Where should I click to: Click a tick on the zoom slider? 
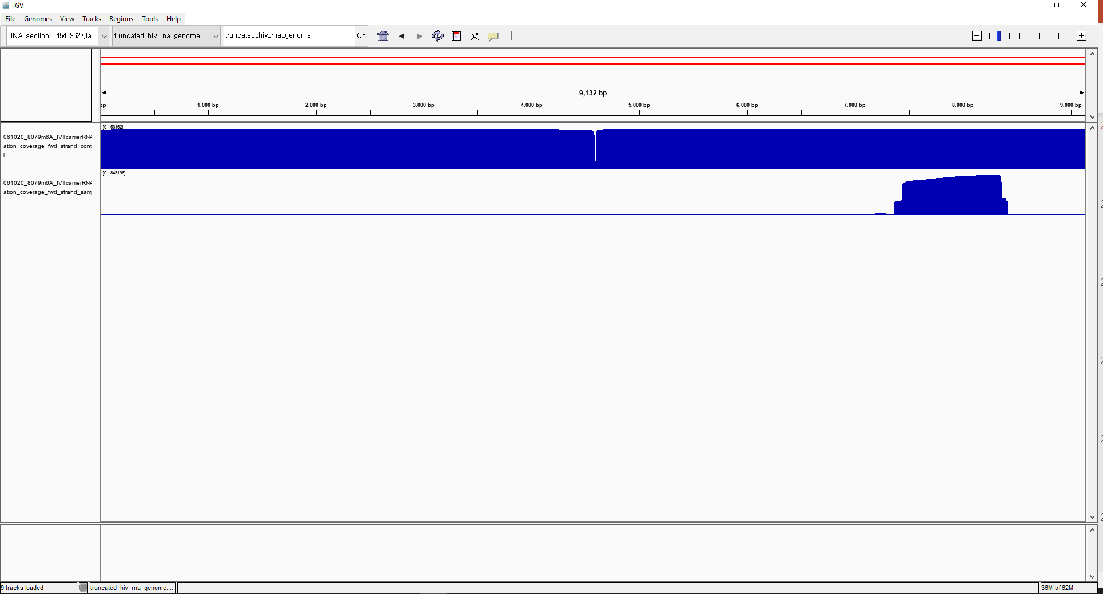[1028, 35]
